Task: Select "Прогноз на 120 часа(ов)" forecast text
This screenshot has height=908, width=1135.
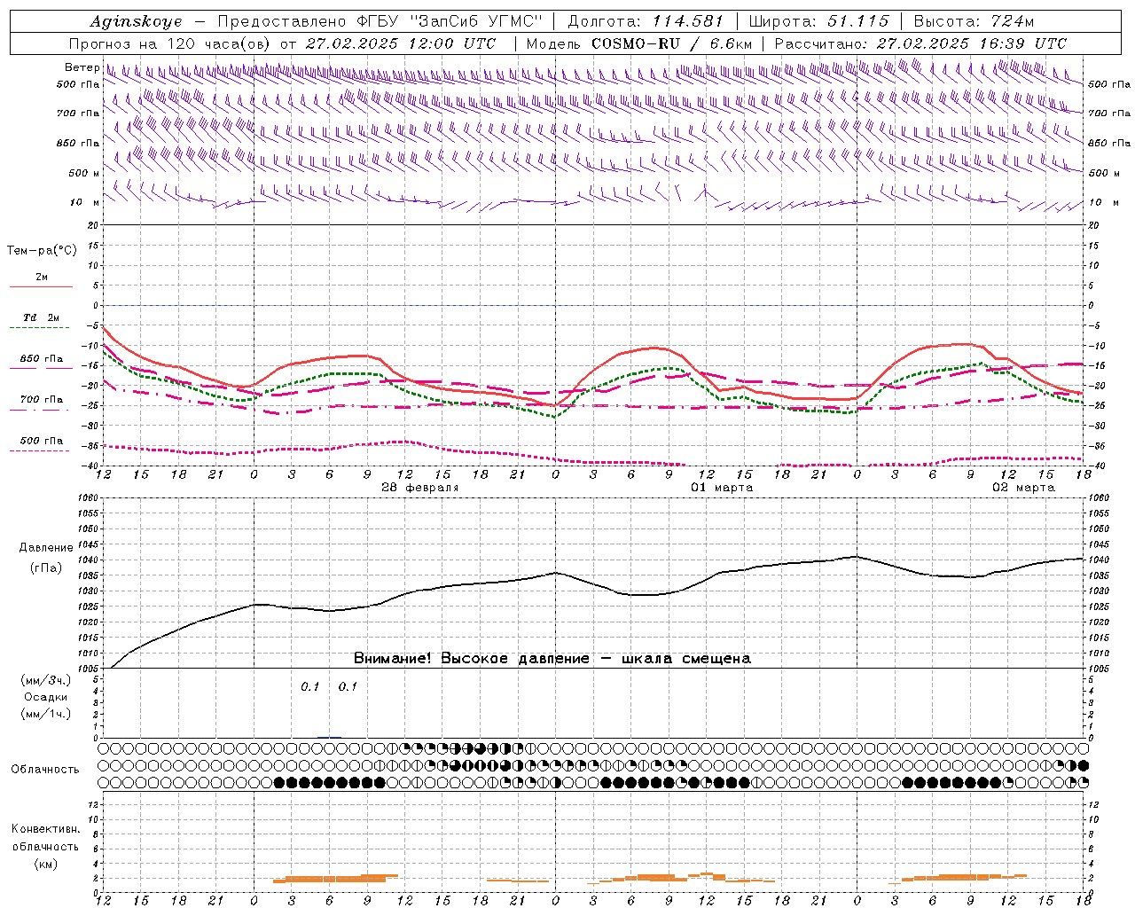Action: coord(170,43)
